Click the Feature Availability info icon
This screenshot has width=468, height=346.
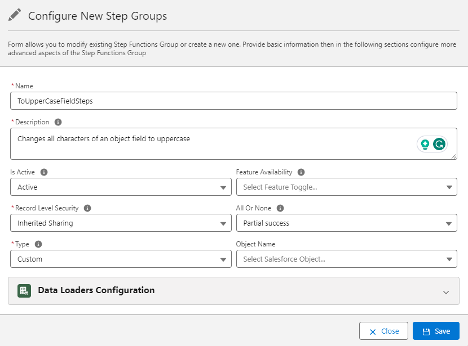(x=301, y=172)
